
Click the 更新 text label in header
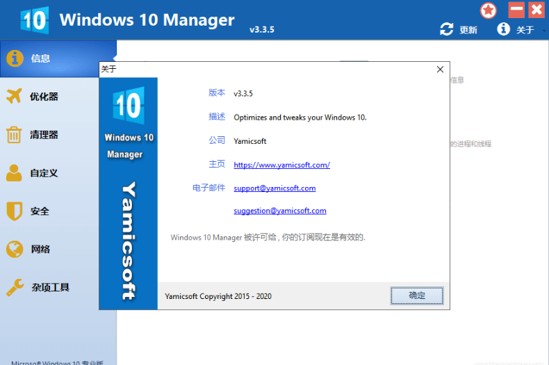[x=468, y=30]
